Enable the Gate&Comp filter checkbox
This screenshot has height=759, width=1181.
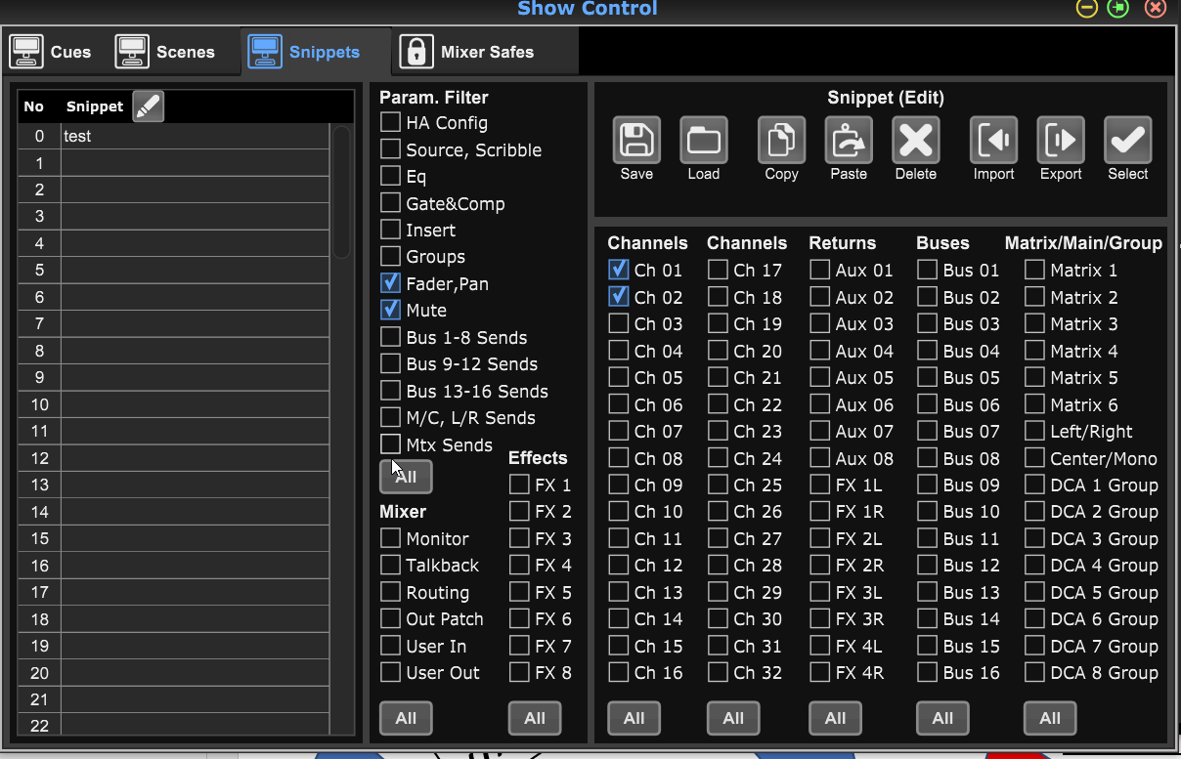(x=390, y=203)
